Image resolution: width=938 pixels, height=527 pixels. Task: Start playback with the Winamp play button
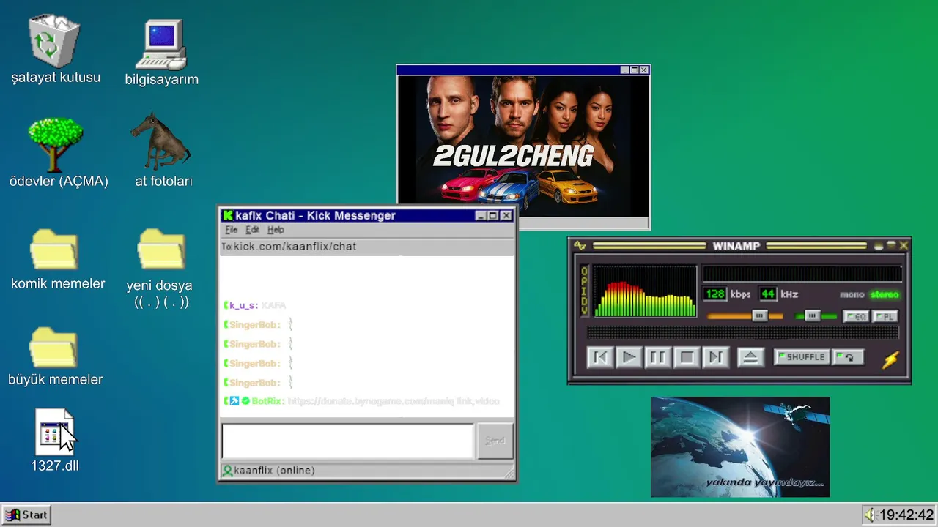[x=629, y=357]
